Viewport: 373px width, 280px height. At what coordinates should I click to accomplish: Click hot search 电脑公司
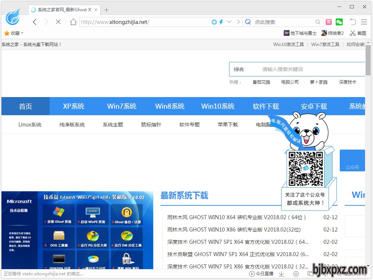tap(290, 82)
